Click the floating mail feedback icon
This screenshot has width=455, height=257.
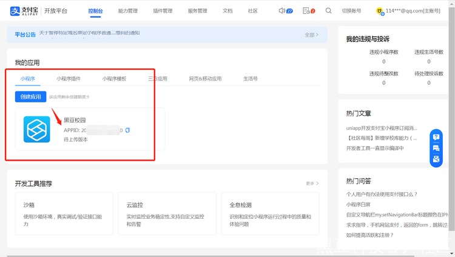436,159
